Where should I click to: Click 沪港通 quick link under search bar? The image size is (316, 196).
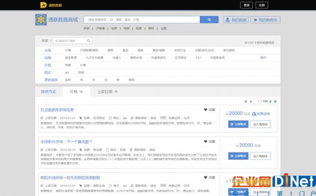(100, 28)
